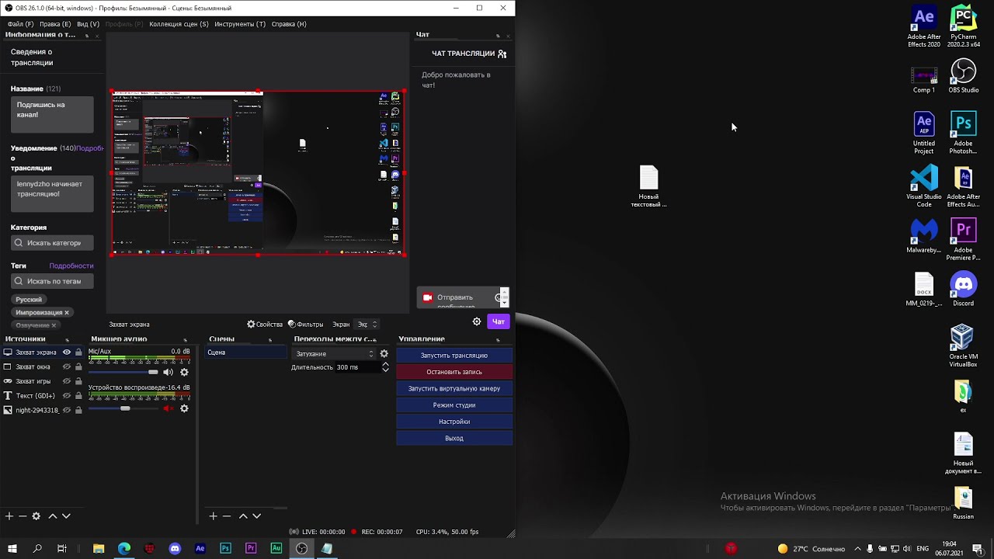994x559 pixels.
Task: Toggle visibility of Захват окна source
Action: (67, 366)
